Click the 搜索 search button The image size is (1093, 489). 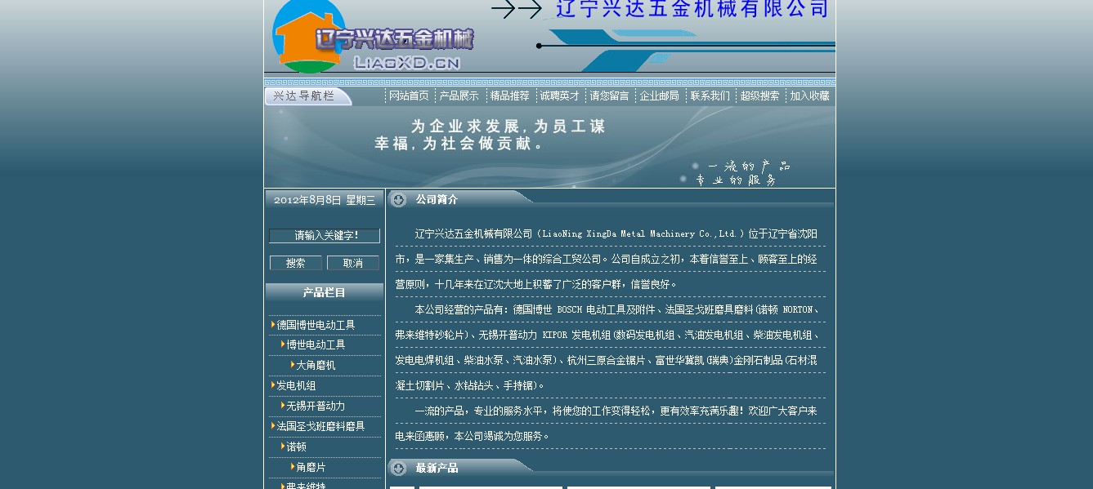pos(296,263)
